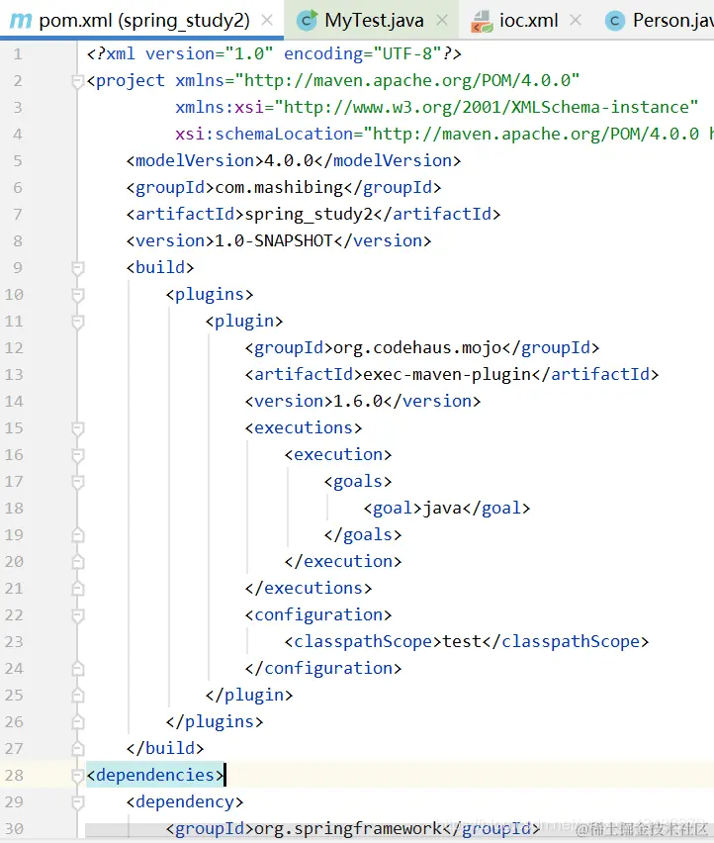Collapse the dependency block on line 29
This screenshot has width=714, height=843.
78,802
